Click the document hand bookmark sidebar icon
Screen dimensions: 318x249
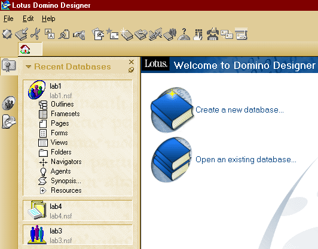[x=9, y=122]
